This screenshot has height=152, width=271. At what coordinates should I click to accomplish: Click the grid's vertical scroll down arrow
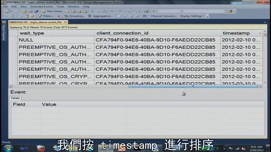[x=265, y=83]
